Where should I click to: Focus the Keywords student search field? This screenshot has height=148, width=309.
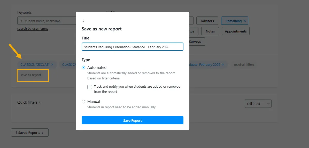coord(47,21)
